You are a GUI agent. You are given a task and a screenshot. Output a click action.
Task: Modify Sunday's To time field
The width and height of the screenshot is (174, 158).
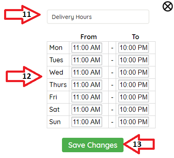coord(133,122)
